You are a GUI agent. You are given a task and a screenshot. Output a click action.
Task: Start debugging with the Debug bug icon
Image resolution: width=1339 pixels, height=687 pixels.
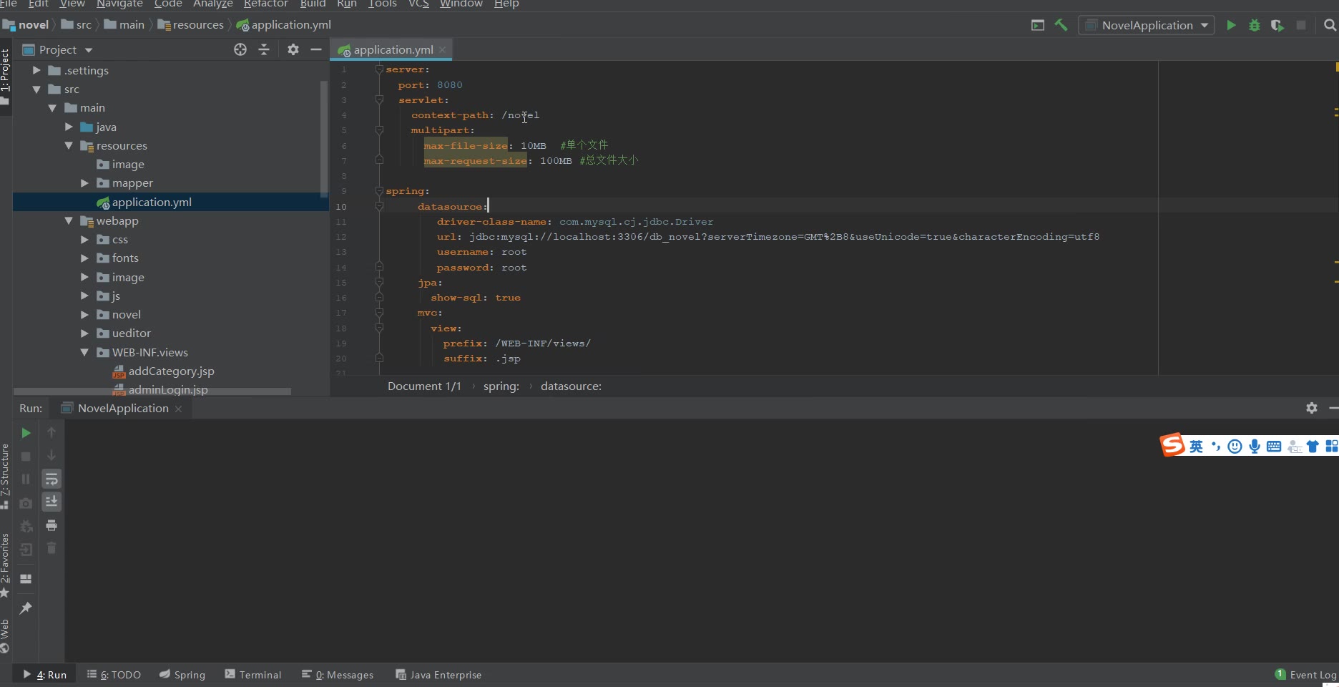pyautogui.click(x=1254, y=25)
